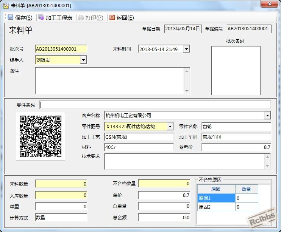Click the 单重 input field
The height and width of the screenshot is (232, 281).
(x=61, y=206)
